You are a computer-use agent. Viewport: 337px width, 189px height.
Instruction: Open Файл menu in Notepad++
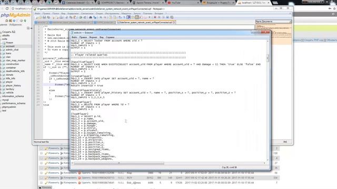point(37,13)
